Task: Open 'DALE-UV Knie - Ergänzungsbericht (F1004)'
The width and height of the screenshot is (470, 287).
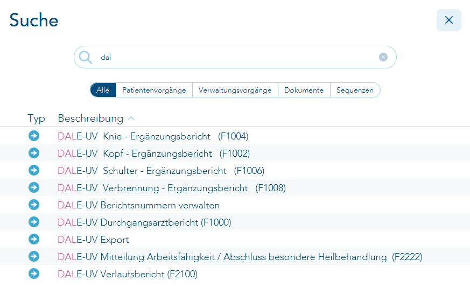Action: 153,136
